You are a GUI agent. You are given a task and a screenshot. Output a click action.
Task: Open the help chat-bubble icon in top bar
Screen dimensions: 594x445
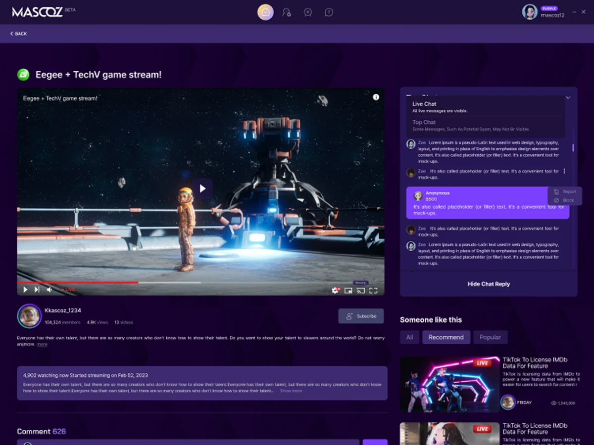[329, 12]
